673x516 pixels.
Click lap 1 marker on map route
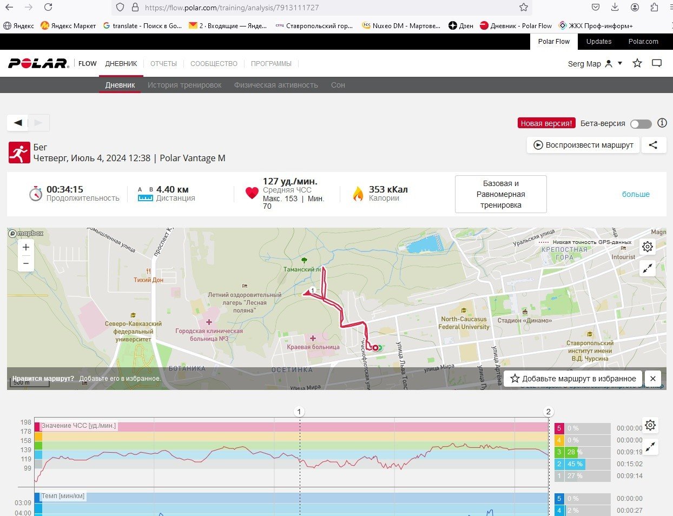[x=312, y=291]
